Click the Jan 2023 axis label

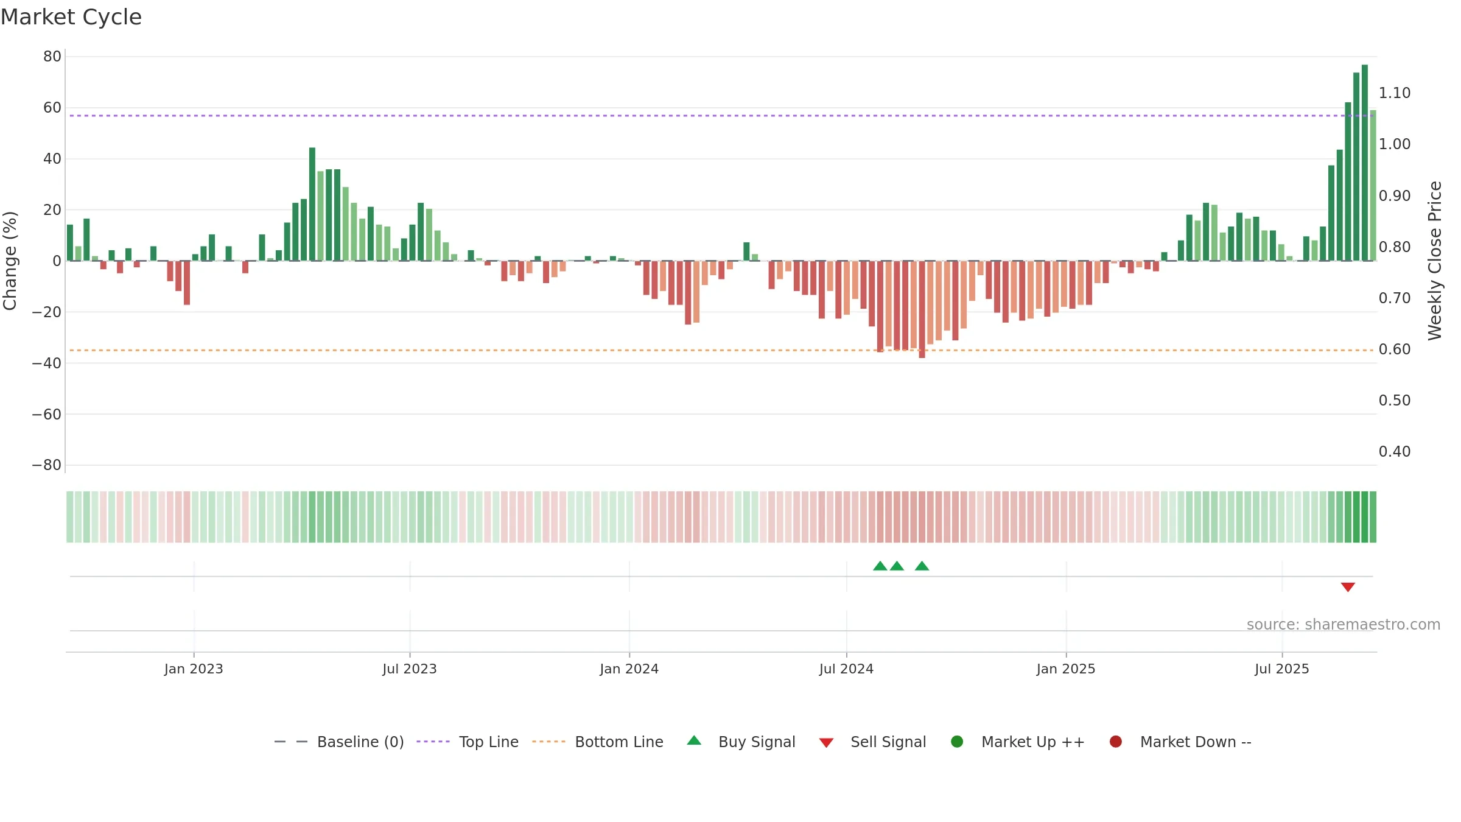pyautogui.click(x=194, y=669)
